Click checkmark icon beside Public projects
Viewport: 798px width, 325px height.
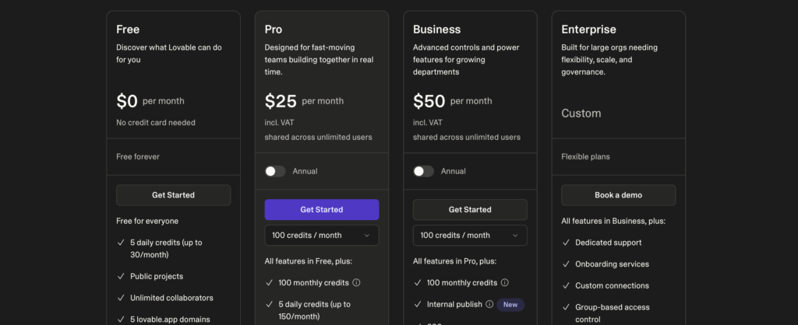[x=121, y=276]
